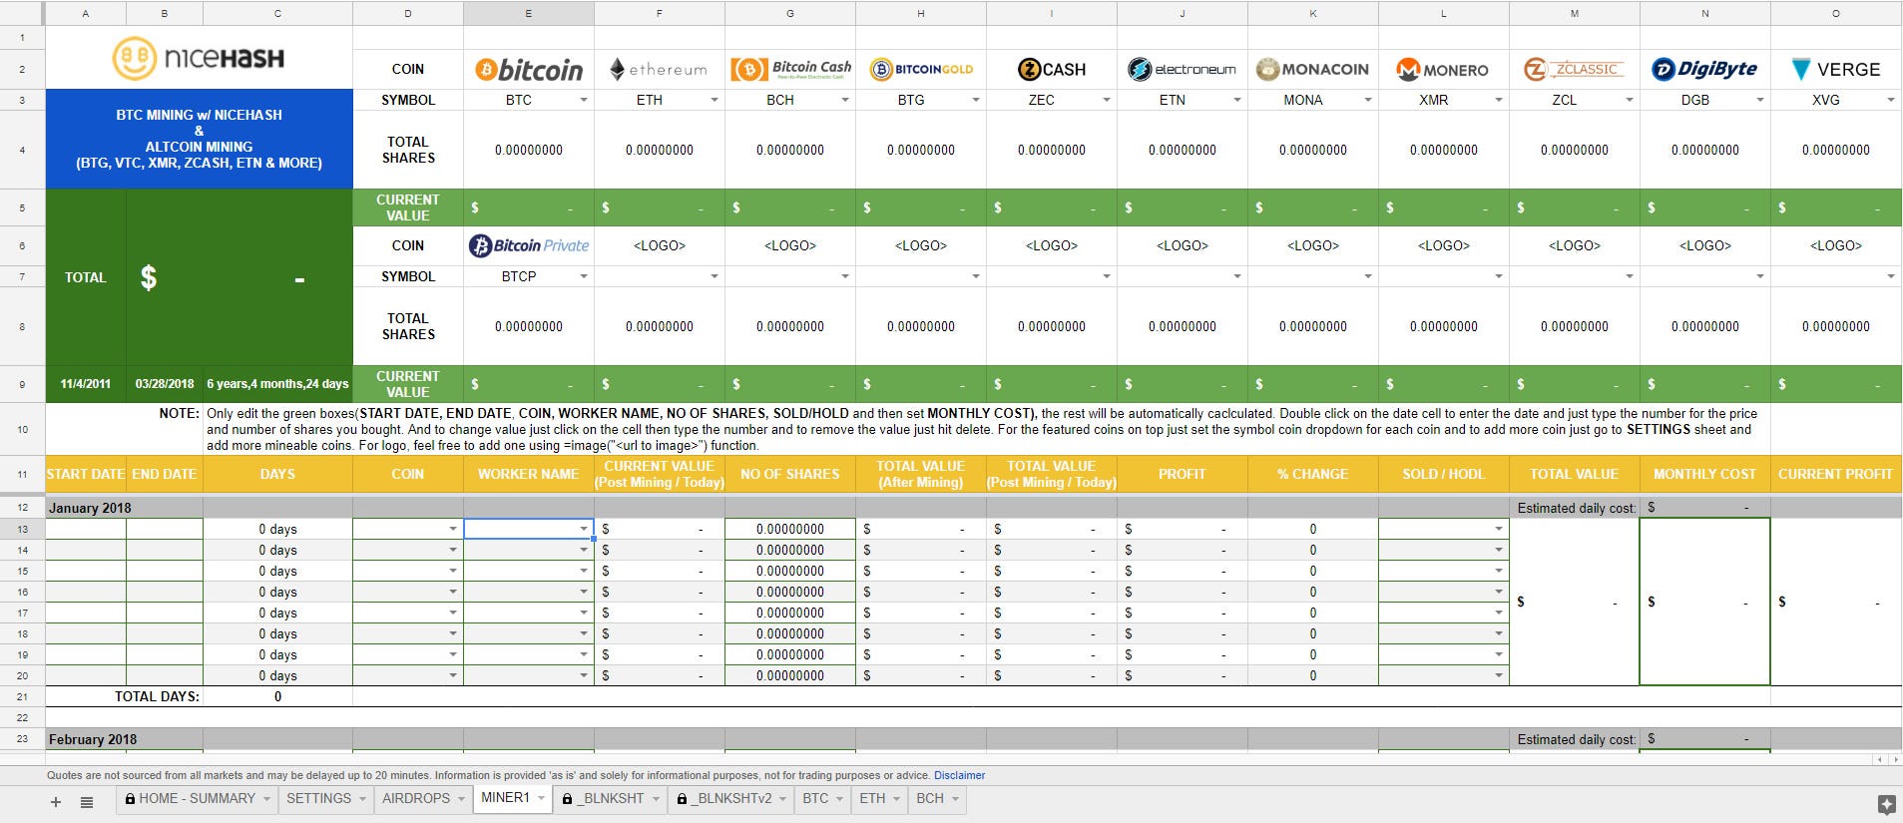Open the ZEC symbol dropdown arrow

click(x=1107, y=100)
